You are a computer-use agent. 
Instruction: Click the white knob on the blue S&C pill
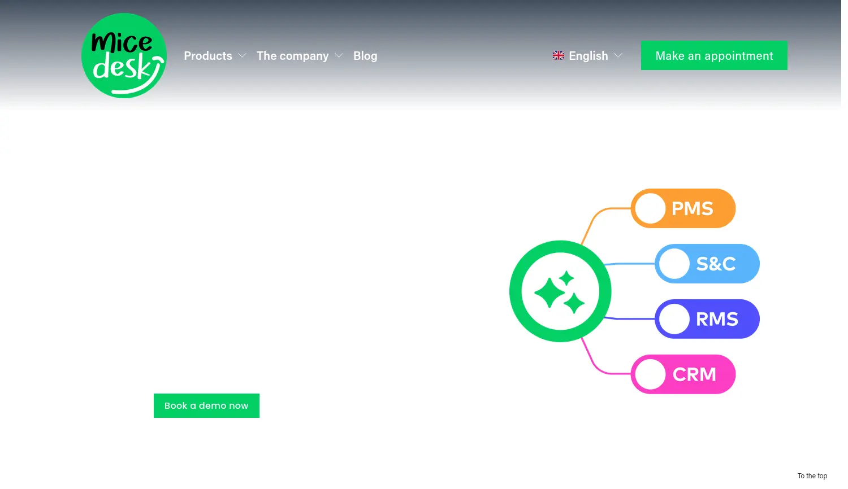coord(674,264)
